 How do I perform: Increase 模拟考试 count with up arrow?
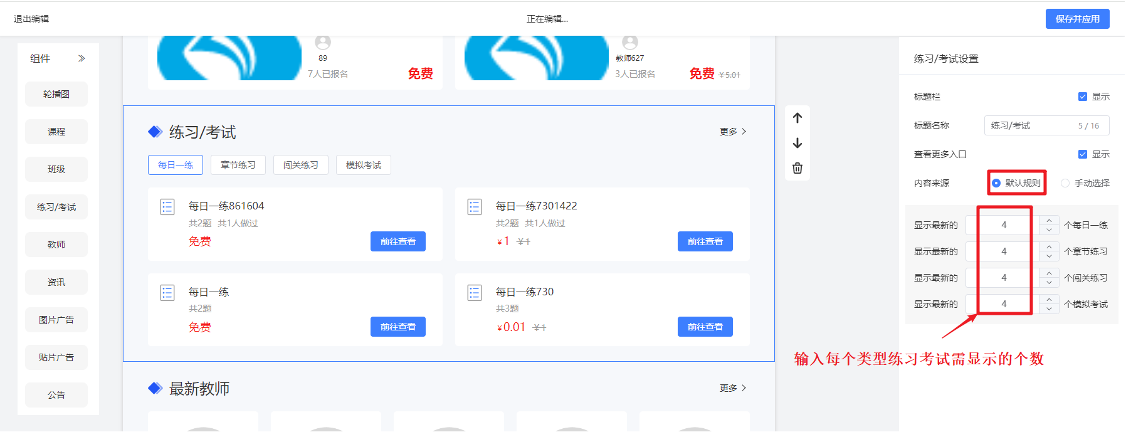pyautogui.click(x=1049, y=300)
